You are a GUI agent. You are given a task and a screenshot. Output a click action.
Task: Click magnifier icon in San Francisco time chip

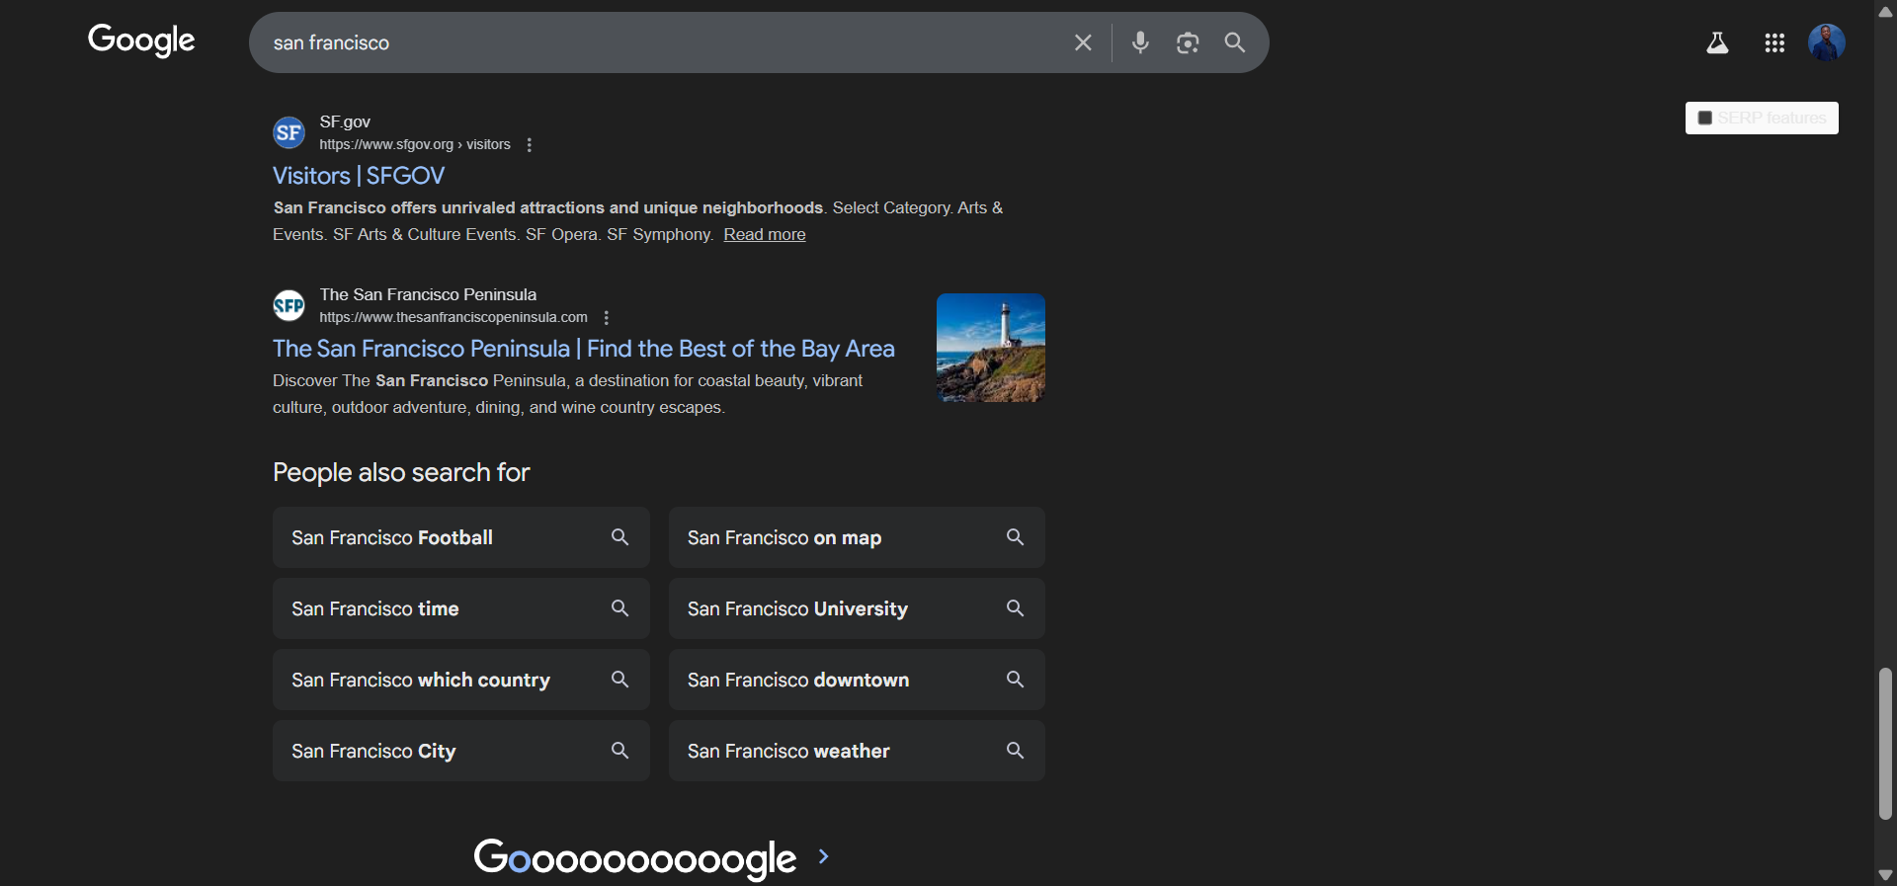(619, 607)
